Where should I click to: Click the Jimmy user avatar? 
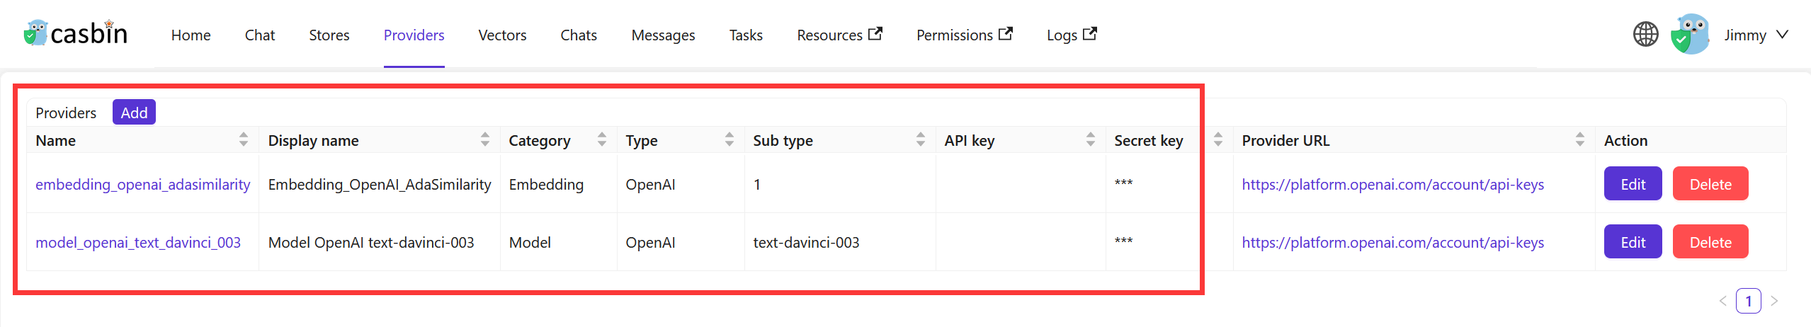[x=1690, y=35]
